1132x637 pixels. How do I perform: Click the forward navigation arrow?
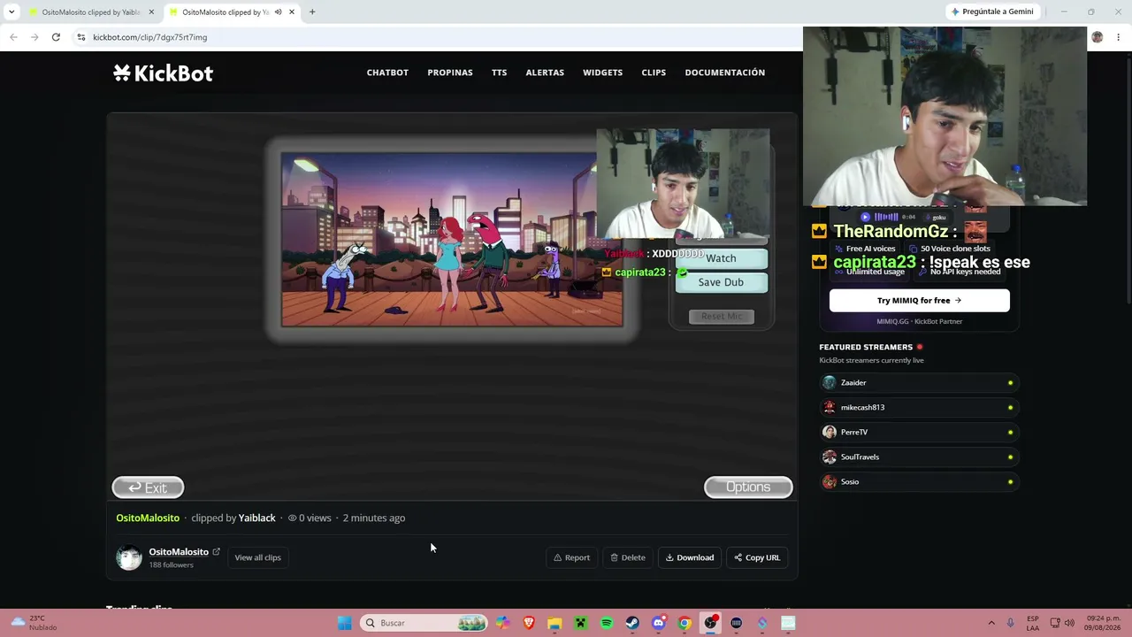click(34, 37)
